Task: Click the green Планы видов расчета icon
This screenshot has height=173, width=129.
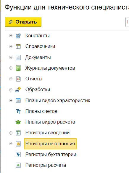Action: click(18, 122)
